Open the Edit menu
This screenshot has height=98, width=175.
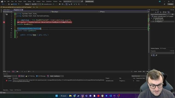(8, 1)
